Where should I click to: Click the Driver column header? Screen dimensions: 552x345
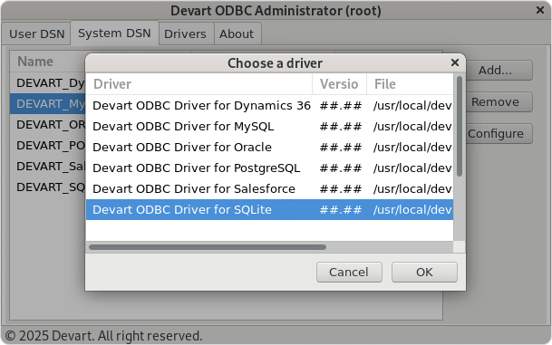point(199,84)
